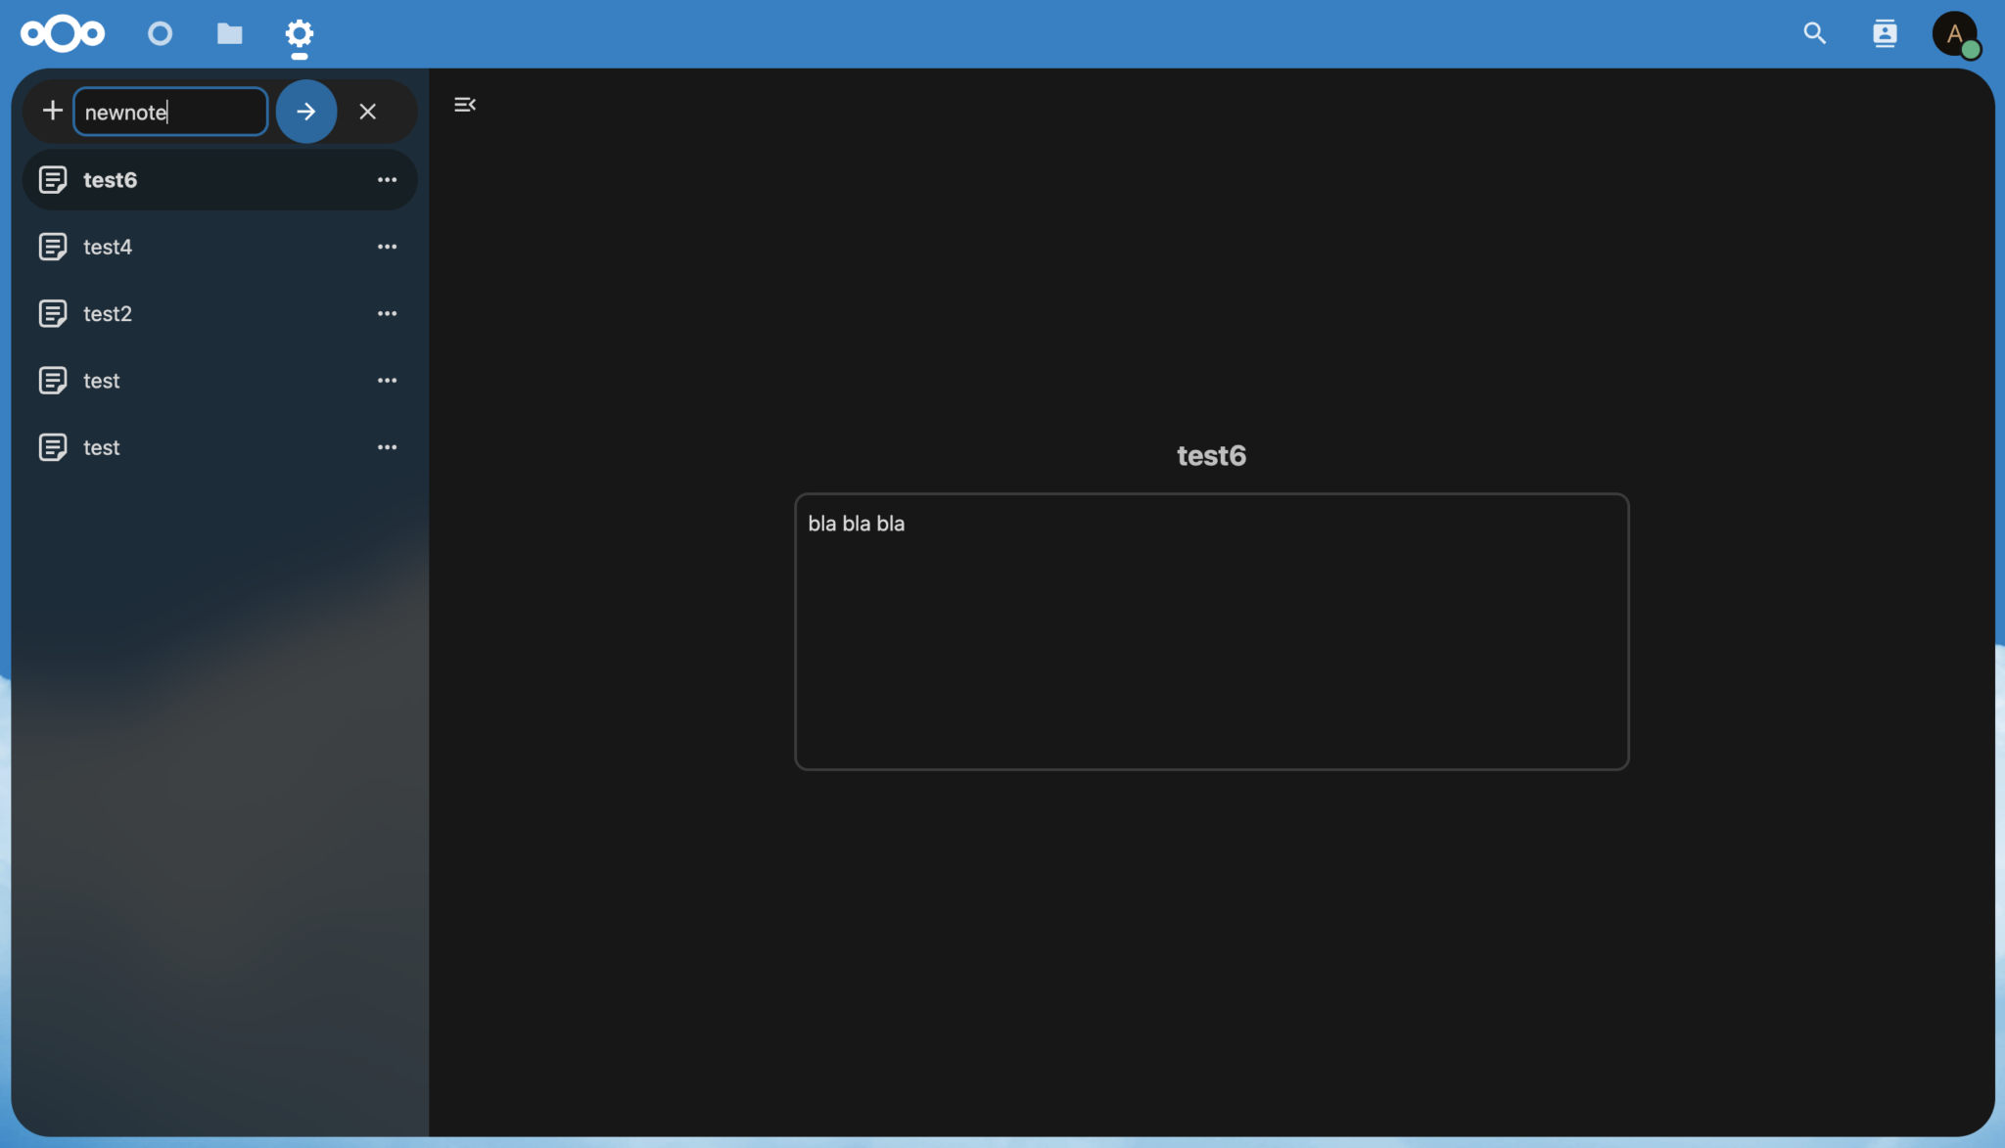The height and width of the screenshot is (1148, 2005).
Task: Open the Contacts menu
Action: coord(1884,33)
